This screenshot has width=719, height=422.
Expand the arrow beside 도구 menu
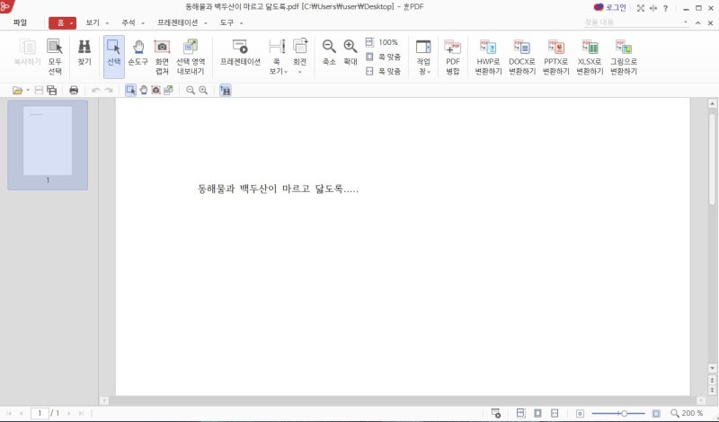[x=241, y=23]
